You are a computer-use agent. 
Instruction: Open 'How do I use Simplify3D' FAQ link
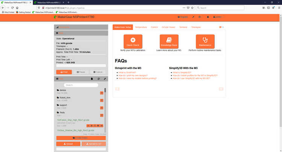tap(191, 78)
